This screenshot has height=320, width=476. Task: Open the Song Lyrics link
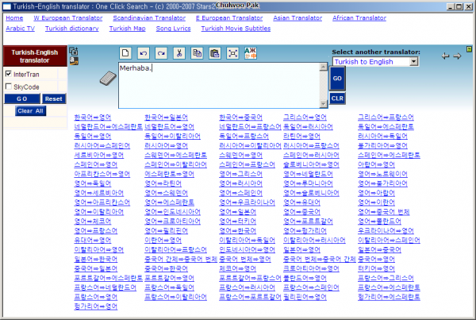173,29
